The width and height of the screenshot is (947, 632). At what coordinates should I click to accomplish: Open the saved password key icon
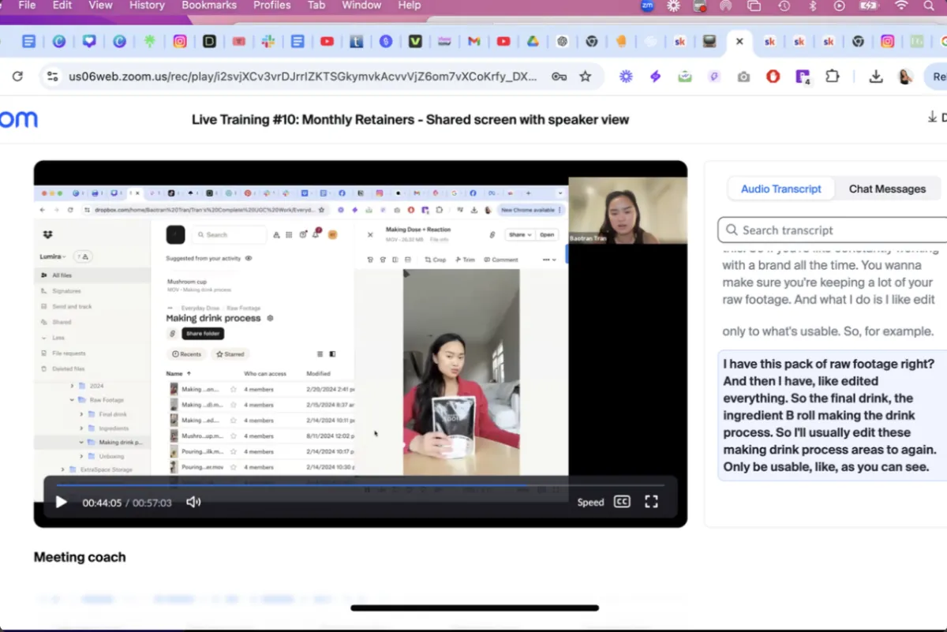tap(559, 77)
